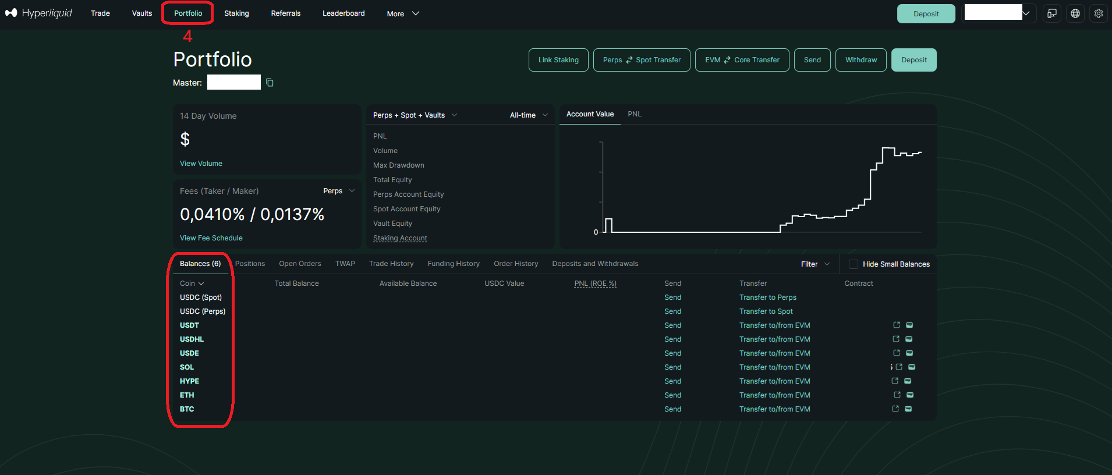
Task: Select the Positions tab
Action: 250,264
